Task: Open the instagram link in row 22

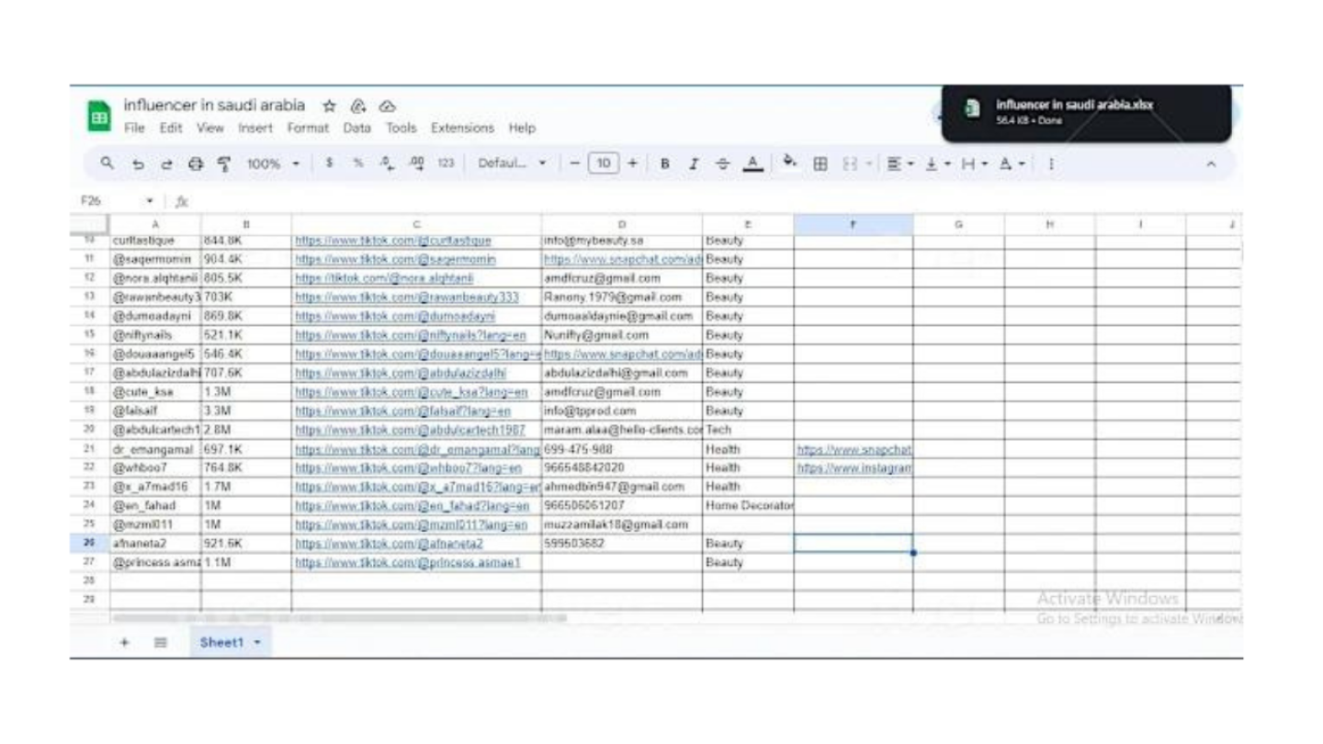Action: (x=854, y=468)
